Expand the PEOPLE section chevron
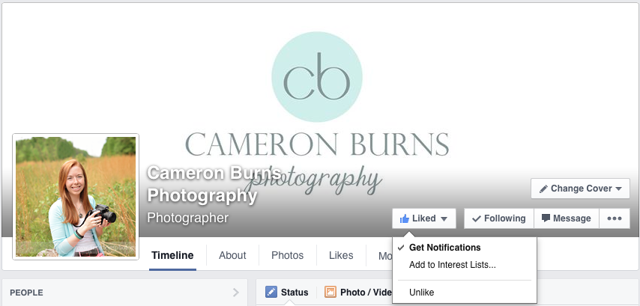This screenshot has width=640, height=306. click(235, 292)
